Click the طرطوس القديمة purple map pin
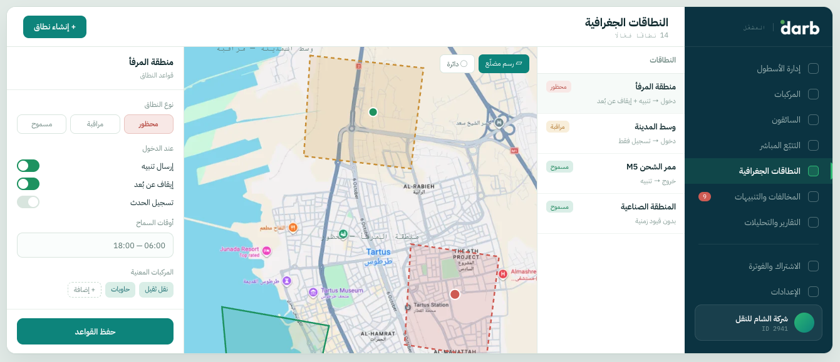Screen dimensions: 840x362 pos(286,281)
